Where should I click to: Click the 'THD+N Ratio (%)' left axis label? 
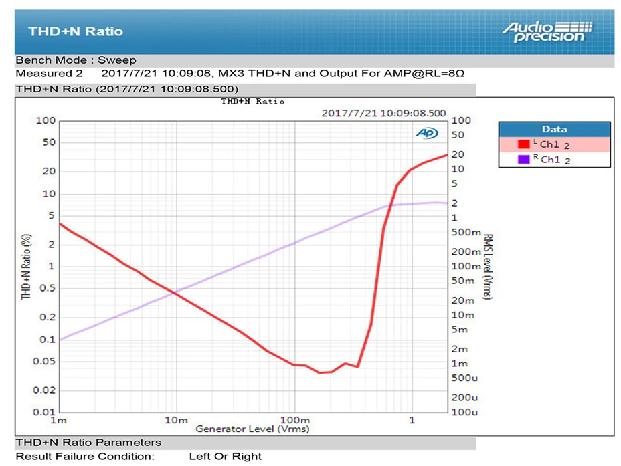(x=26, y=267)
